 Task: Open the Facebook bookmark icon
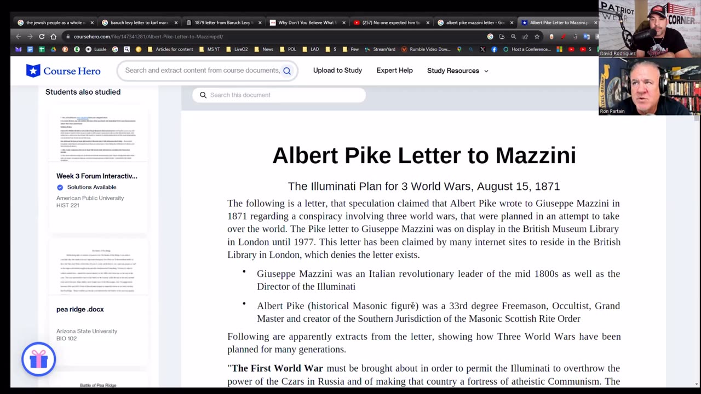(x=494, y=49)
